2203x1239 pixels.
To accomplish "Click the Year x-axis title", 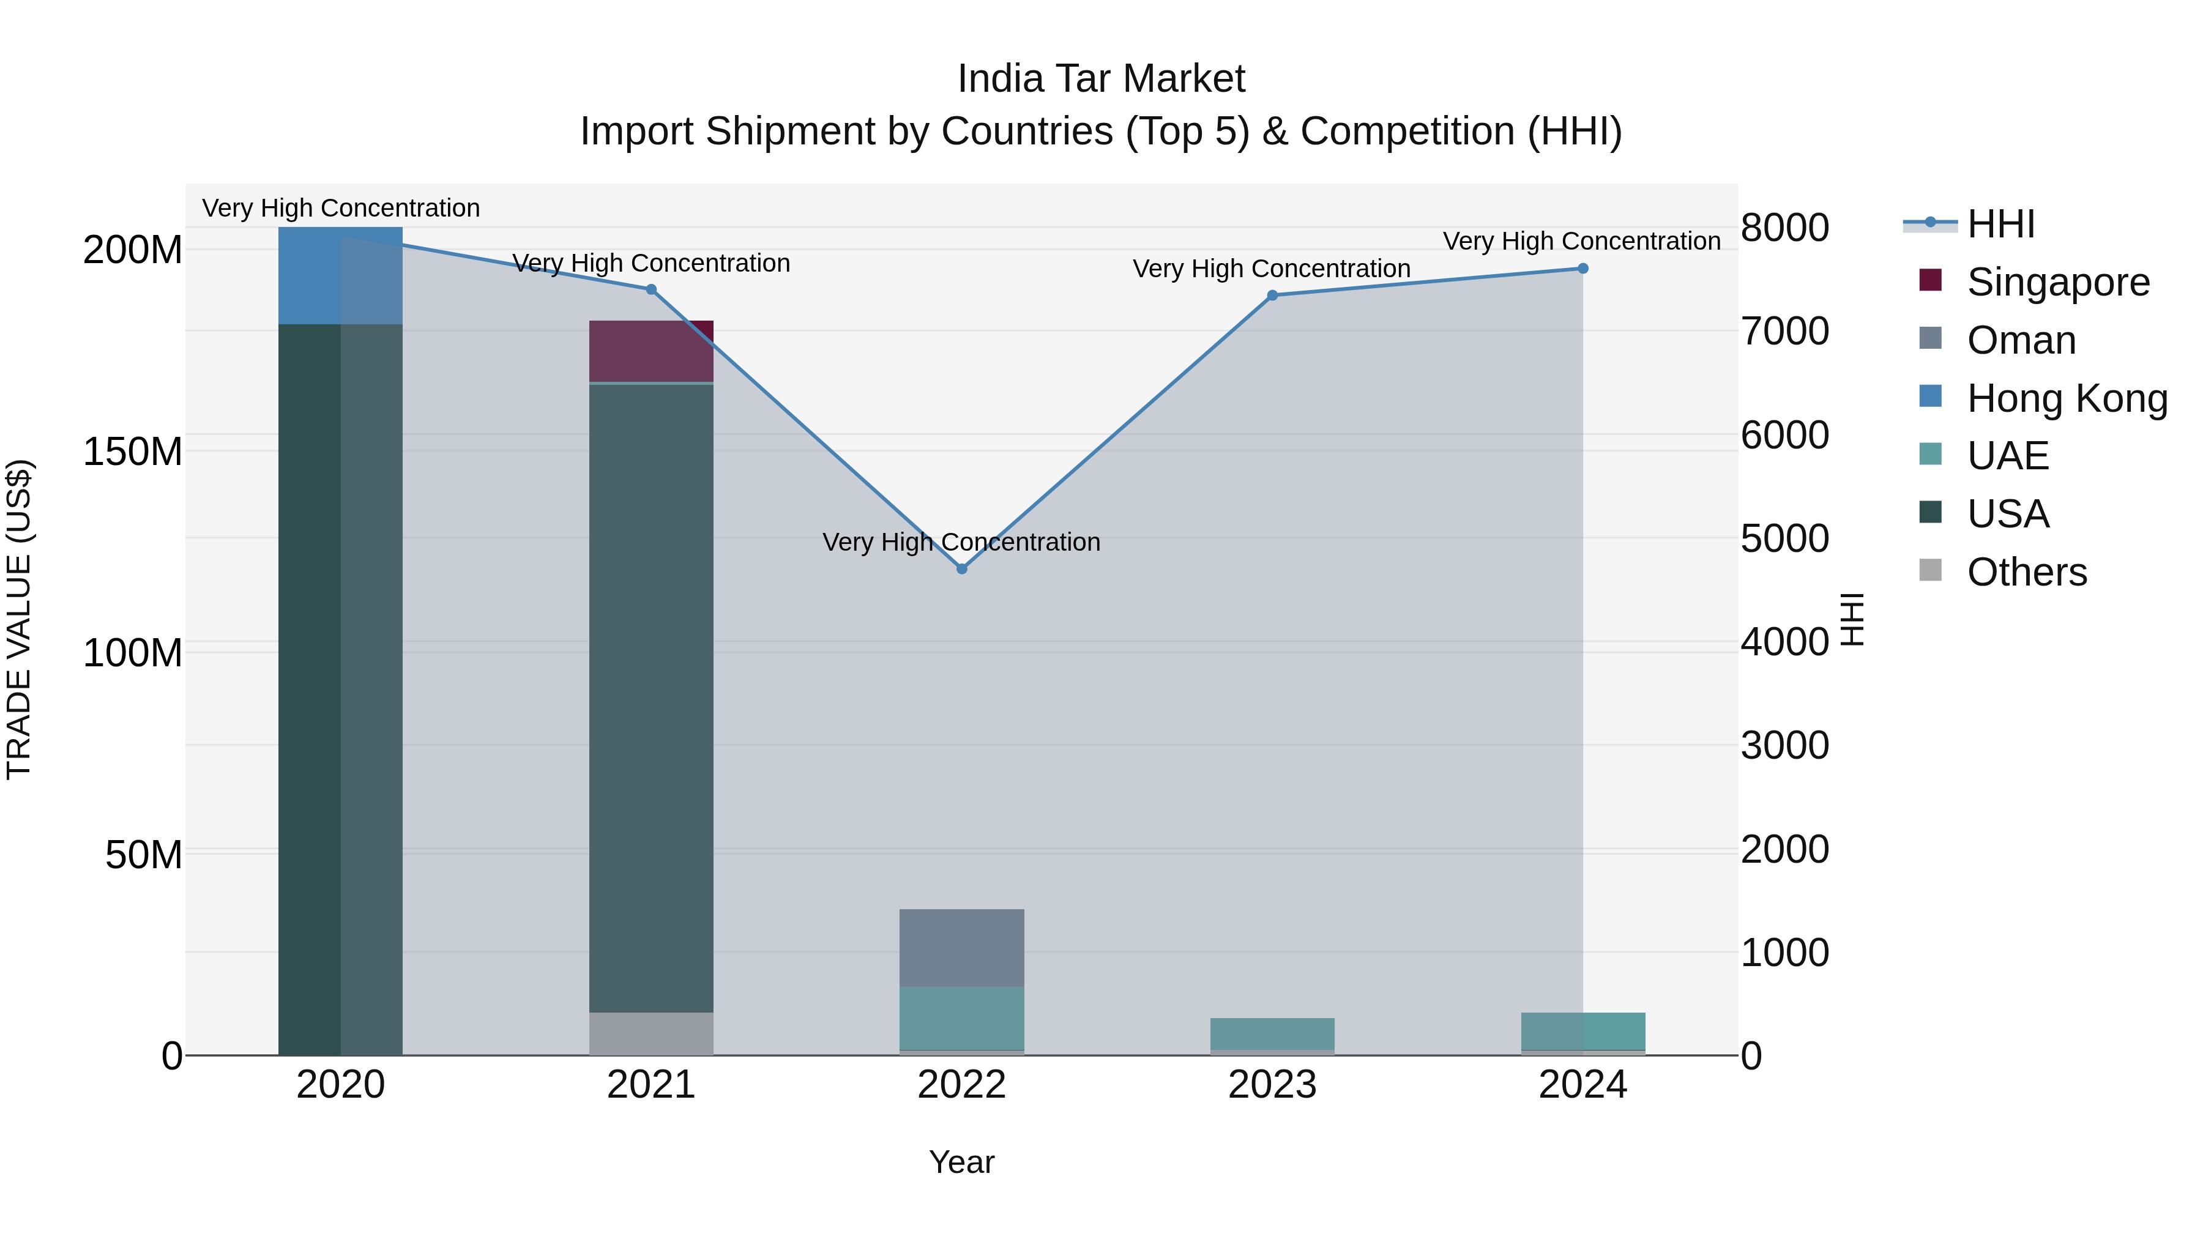I will [x=961, y=1162].
